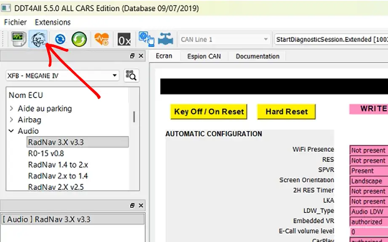Image resolution: width=388 pixels, height=242 pixels.
Task: Select RadNav 2.X v2.5 entry
Action: tap(56, 187)
